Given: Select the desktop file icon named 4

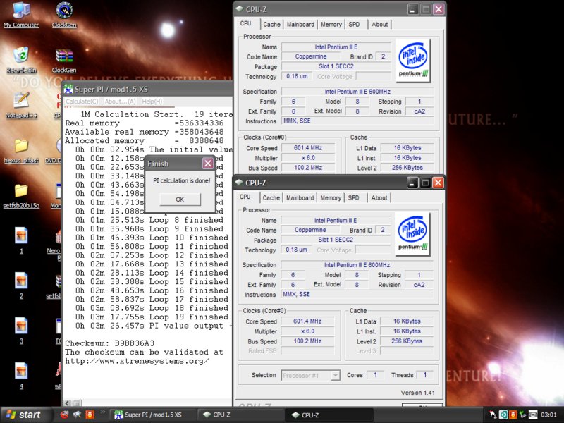Looking at the screenshot, I should pos(21,376).
